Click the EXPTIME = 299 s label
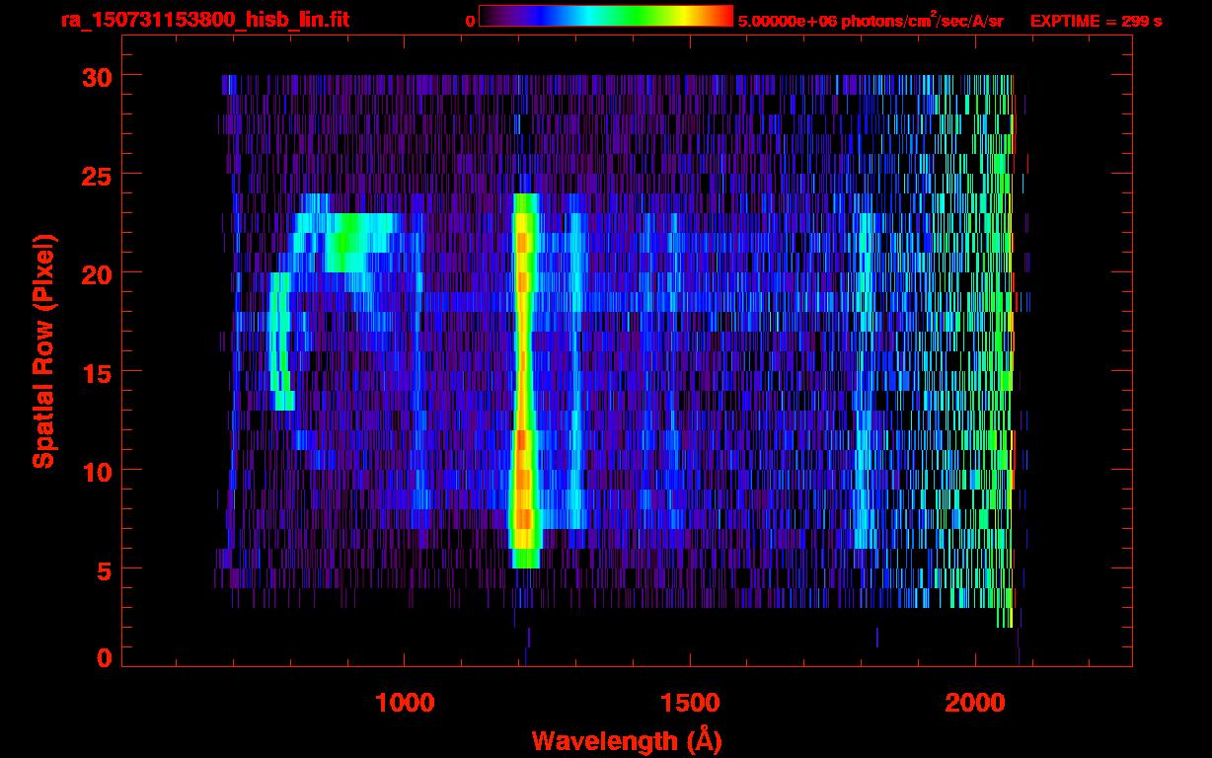 point(1096,21)
